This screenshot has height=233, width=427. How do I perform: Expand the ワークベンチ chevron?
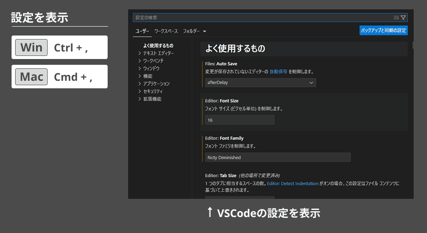tap(139, 61)
